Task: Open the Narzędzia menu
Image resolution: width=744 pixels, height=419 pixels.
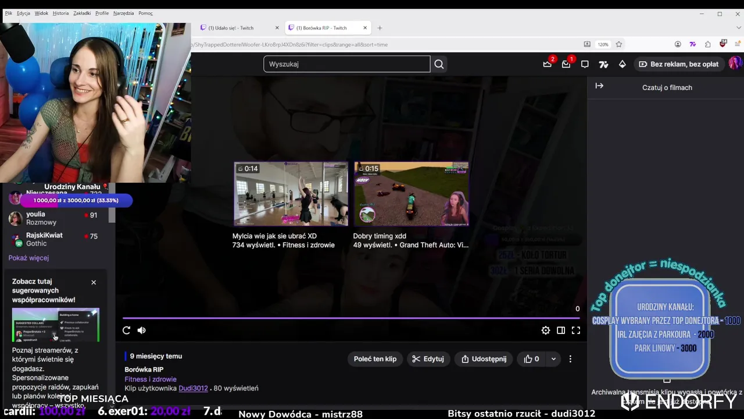Action: [x=123, y=13]
